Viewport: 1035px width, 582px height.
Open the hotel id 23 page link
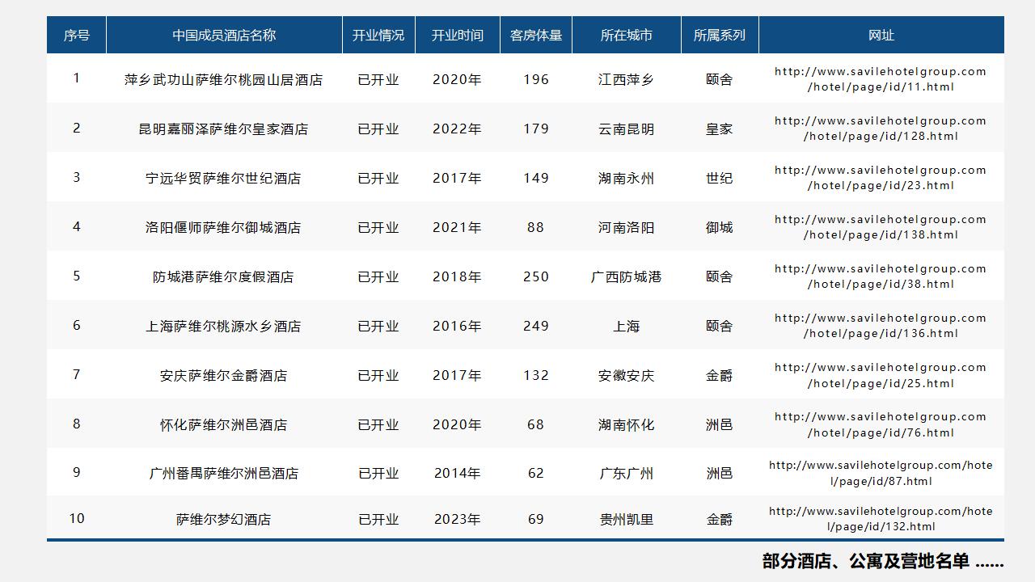(881, 178)
